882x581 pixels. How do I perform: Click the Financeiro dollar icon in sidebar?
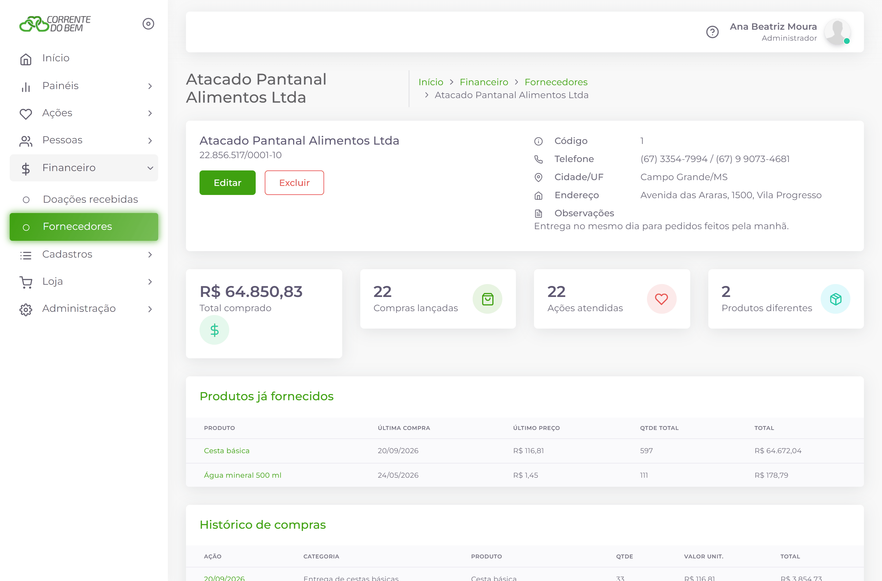coord(26,168)
